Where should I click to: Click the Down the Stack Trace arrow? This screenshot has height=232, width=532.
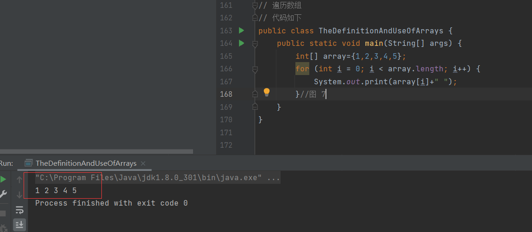tap(19, 194)
